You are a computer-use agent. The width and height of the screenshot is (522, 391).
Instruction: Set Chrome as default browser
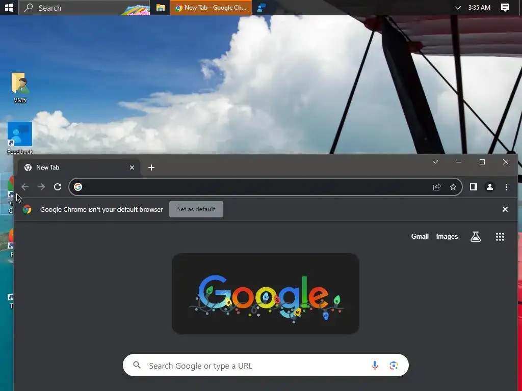[196, 209]
